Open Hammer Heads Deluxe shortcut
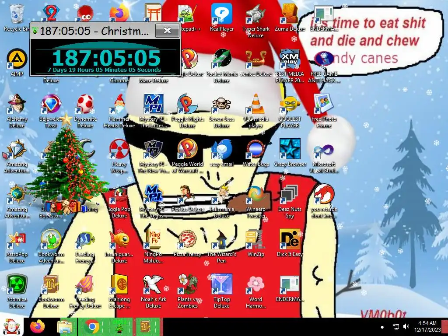Image resolution: width=448 pixels, height=336 pixels. pyautogui.click(x=119, y=111)
